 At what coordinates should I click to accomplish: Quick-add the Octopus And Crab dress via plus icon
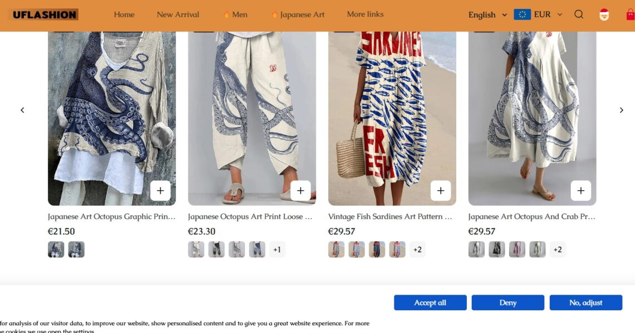(x=581, y=190)
